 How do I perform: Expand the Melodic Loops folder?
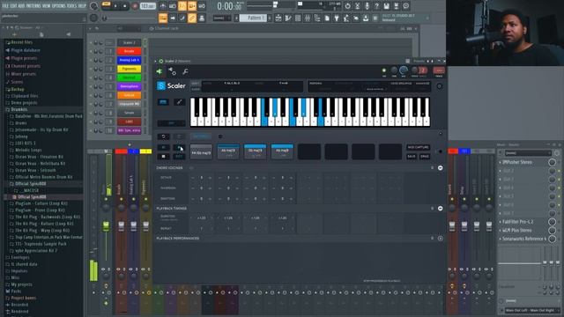point(28,150)
